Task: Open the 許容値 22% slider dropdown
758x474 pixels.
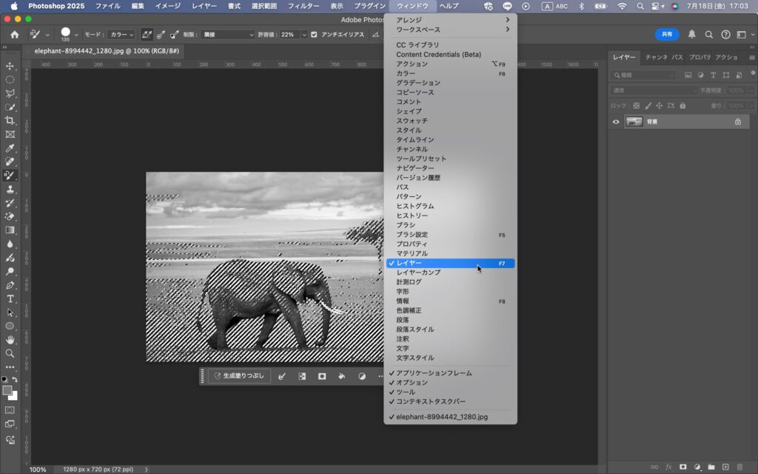Action: 304,35
